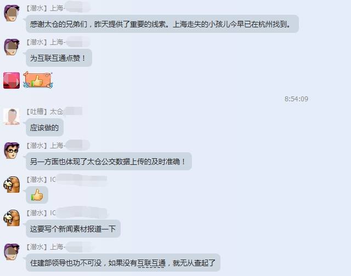The width and height of the screenshot is (351, 276).
Task: Select the message 为互联互通点赞！
Action: (x=59, y=58)
